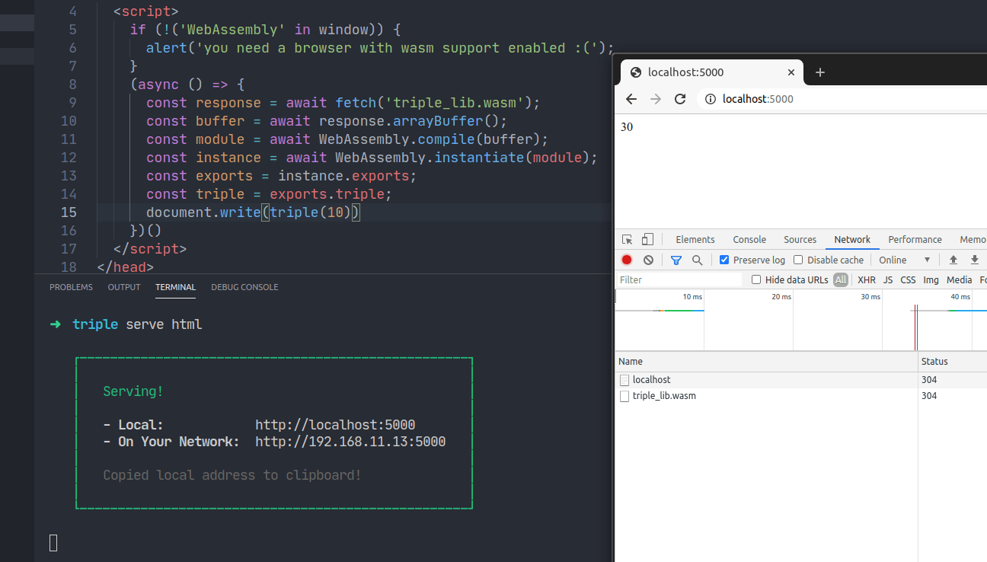
Task: Click the browser address bar URL
Action: tap(758, 99)
